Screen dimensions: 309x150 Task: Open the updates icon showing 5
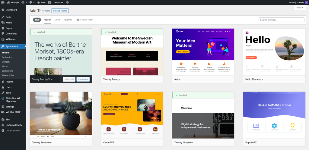click(x=24, y=2)
